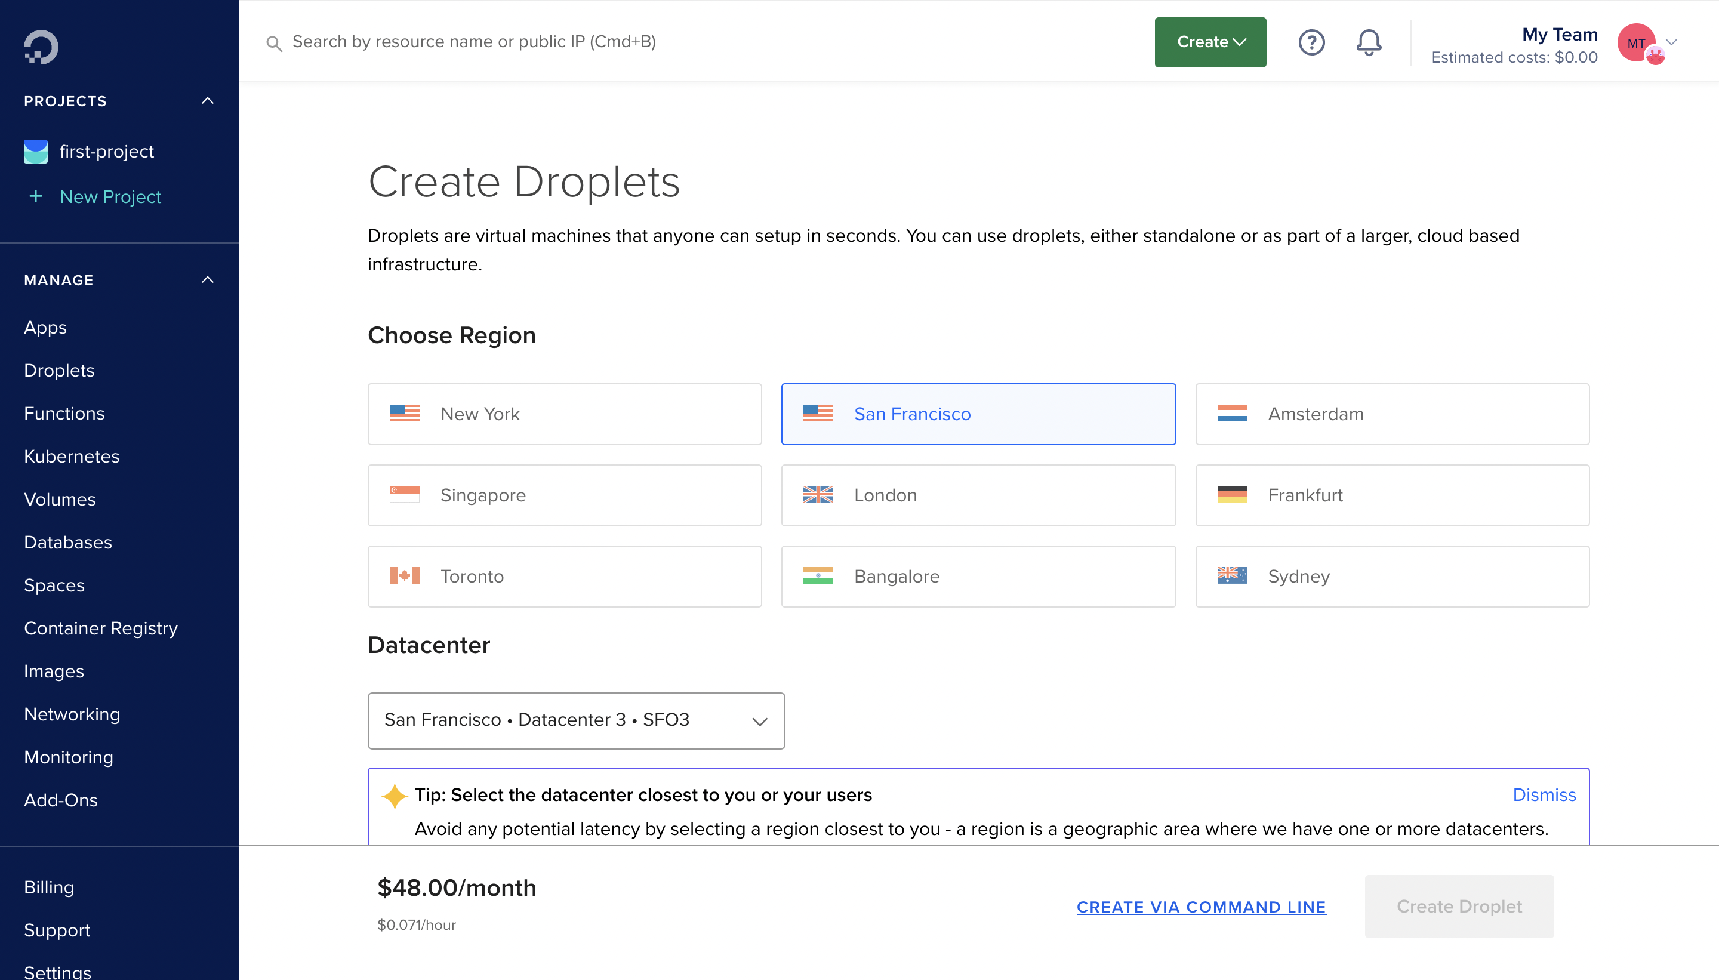Image resolution: width=1719 pixels, height=980 pixels.
Task: Click the MT team avatar icon
Action: (x=1637, y=43)
